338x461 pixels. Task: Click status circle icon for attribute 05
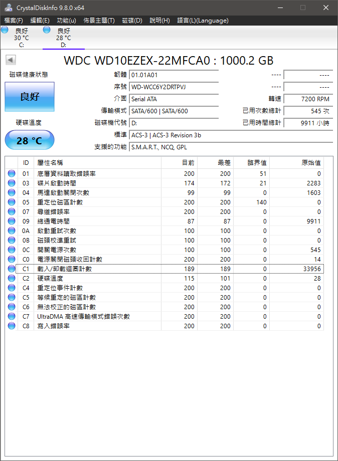(12, 202)
